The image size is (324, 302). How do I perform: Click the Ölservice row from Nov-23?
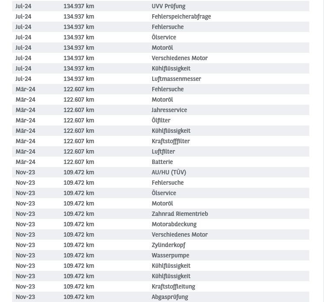pyautogui.click(x=160, y=193)
